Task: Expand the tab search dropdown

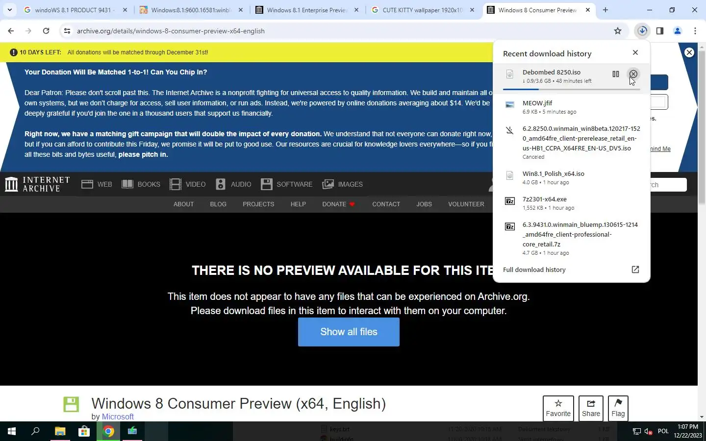Action: point(10,10)
